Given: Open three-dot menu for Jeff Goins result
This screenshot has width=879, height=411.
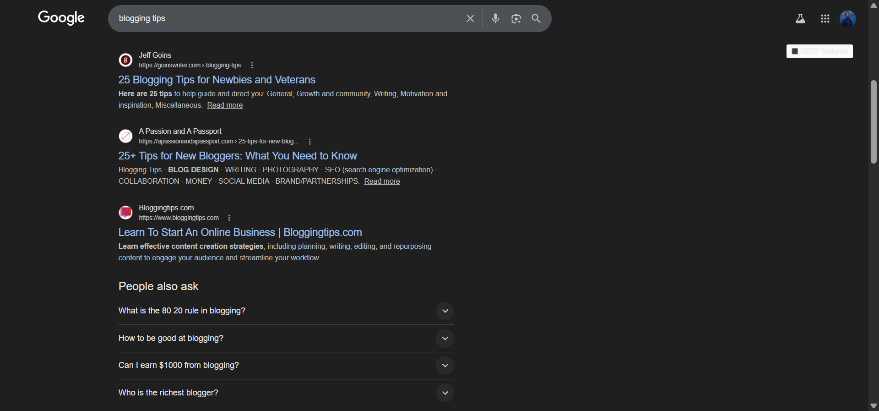Looking at the screenshot, I should click(252, 66).
